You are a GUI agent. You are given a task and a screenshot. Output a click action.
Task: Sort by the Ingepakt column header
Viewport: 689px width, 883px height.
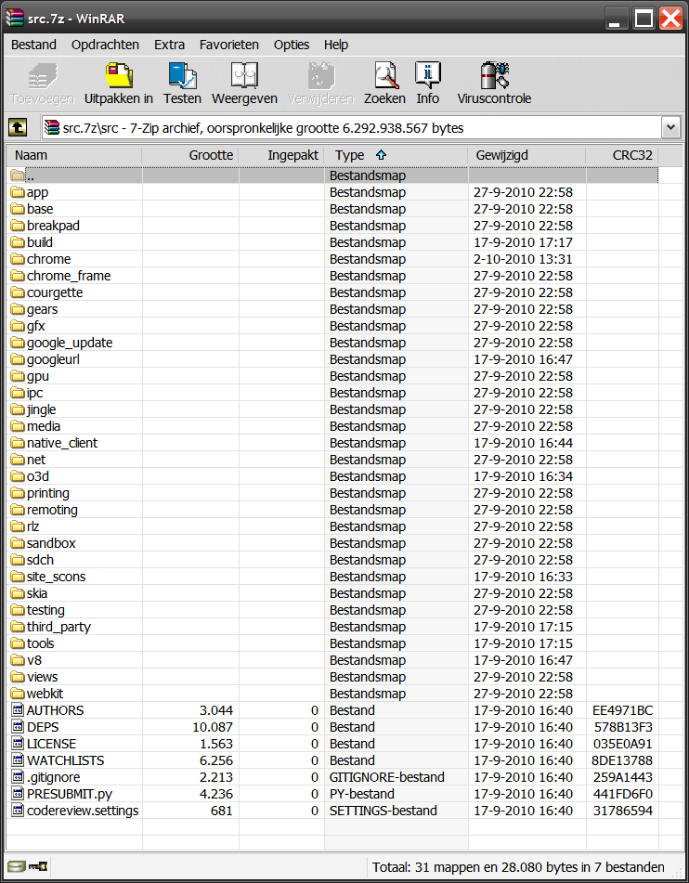click(x=281, y=155)
